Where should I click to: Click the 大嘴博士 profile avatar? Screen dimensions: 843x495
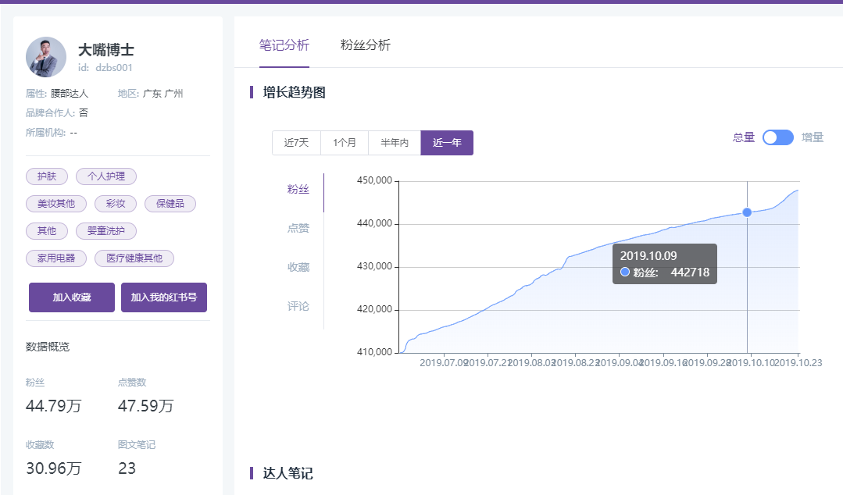click(x=45, y=56)
